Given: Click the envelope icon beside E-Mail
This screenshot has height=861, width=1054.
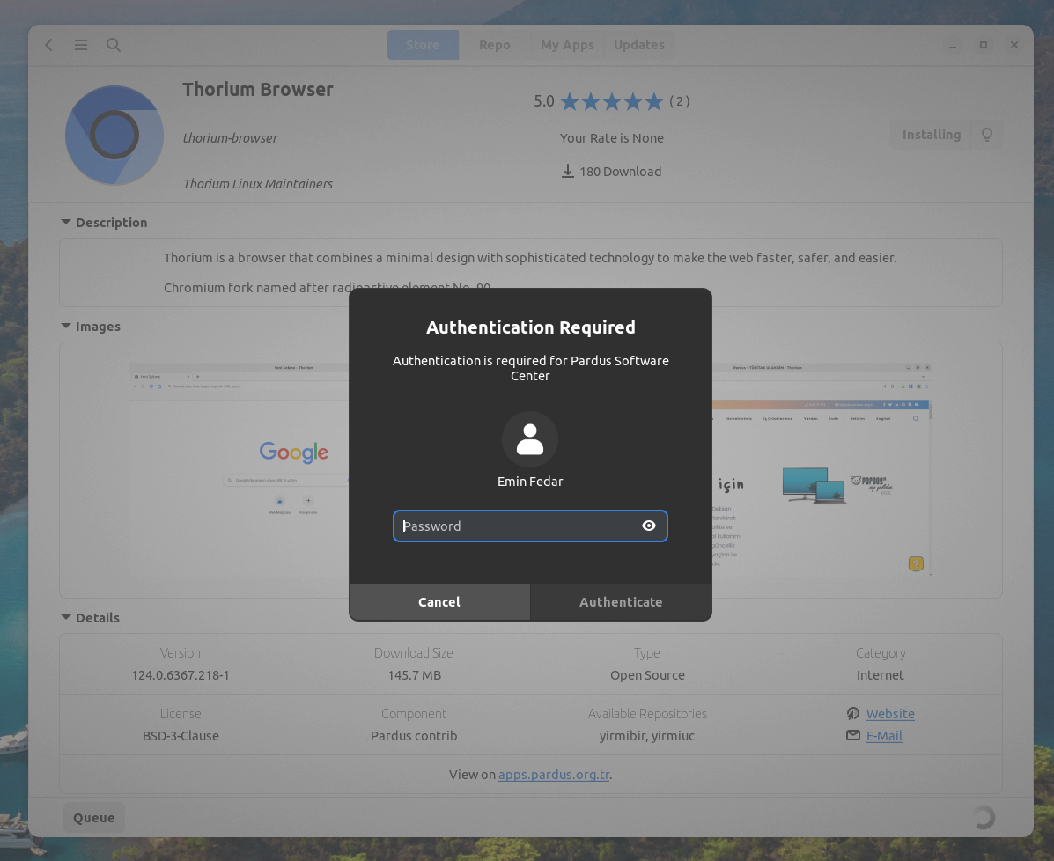Looking at the screenshot, I should click(x=852, y=735).
